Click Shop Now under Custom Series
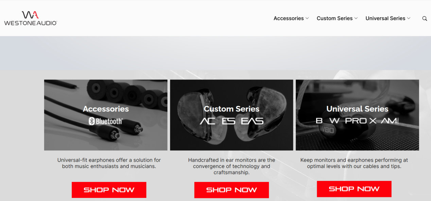Viewport: 431px width, 201px height. tap(231, 190)
